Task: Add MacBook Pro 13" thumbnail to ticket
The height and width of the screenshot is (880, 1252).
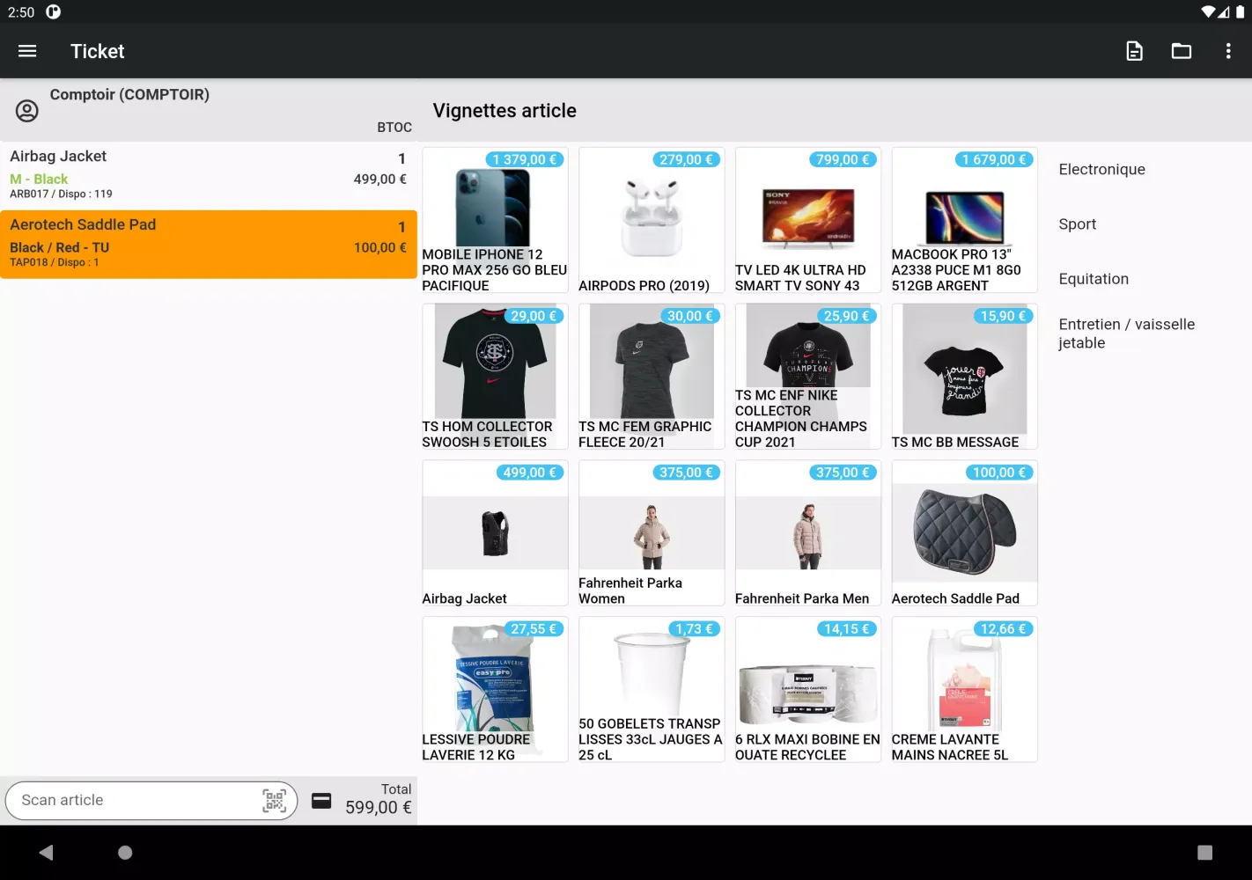Action: click(x=964, y=220)
